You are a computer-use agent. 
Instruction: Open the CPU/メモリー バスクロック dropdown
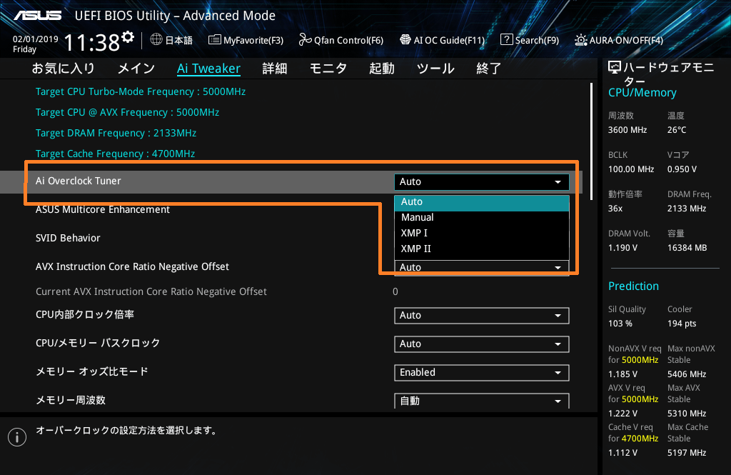[482, 344]
